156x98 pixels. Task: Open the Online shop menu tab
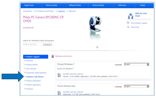122,5
